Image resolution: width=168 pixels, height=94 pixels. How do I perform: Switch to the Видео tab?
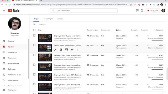[x=36, y=19]
